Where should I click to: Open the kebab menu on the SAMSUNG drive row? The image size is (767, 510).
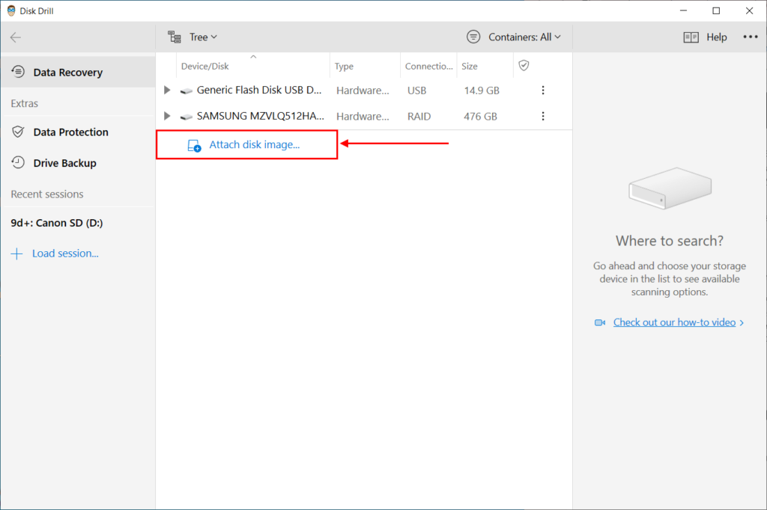coord(542,116)
